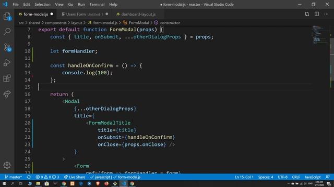The image size is (334, 187).
Task: Click the unsaved dot on Users Form tab
Action: coord(106,14)
